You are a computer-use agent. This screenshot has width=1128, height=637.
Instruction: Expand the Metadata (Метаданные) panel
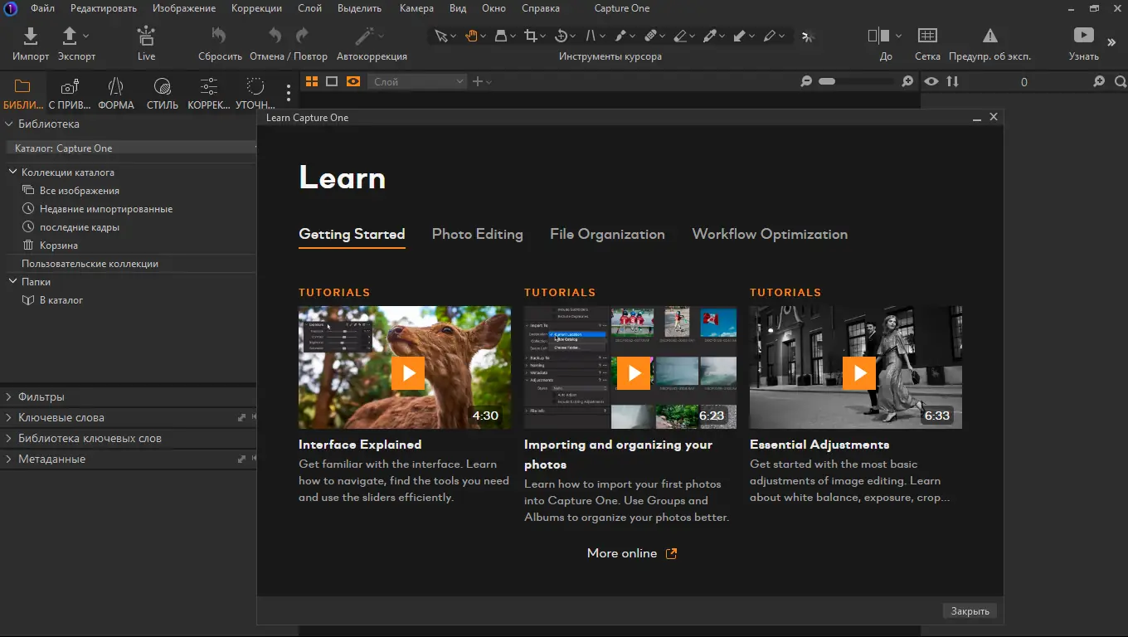(51, 459)
